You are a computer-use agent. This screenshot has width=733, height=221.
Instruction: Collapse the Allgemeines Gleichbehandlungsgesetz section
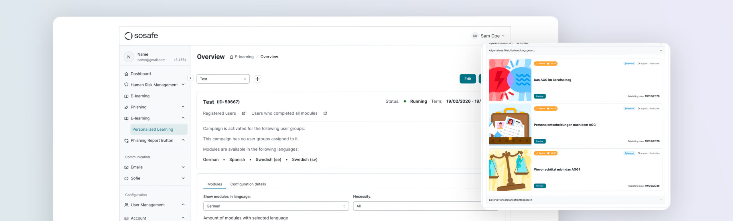(x=661, y=51)
